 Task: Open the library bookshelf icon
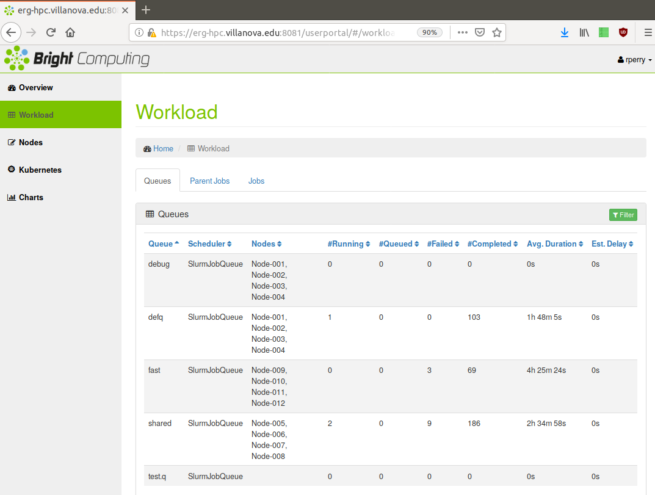pos(584,32)
